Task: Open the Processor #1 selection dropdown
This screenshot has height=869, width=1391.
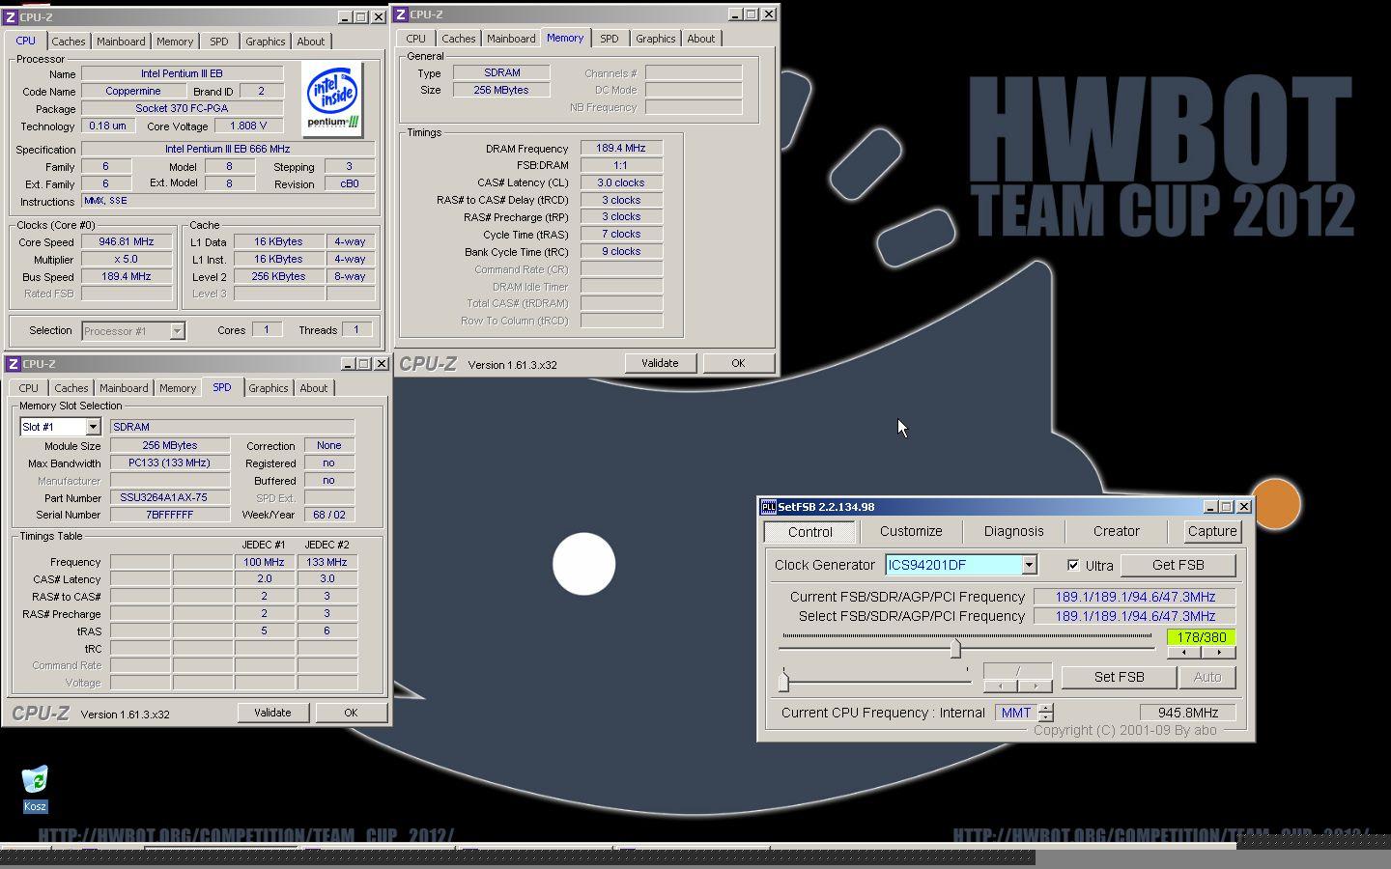Action: [177, 331]
